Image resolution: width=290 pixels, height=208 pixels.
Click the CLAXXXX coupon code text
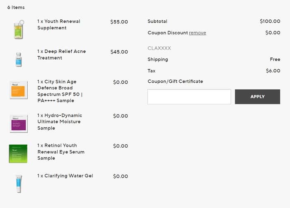(x=159, y=48)
